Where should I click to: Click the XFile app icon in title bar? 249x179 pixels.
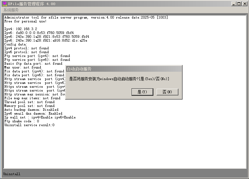[4, 4]
